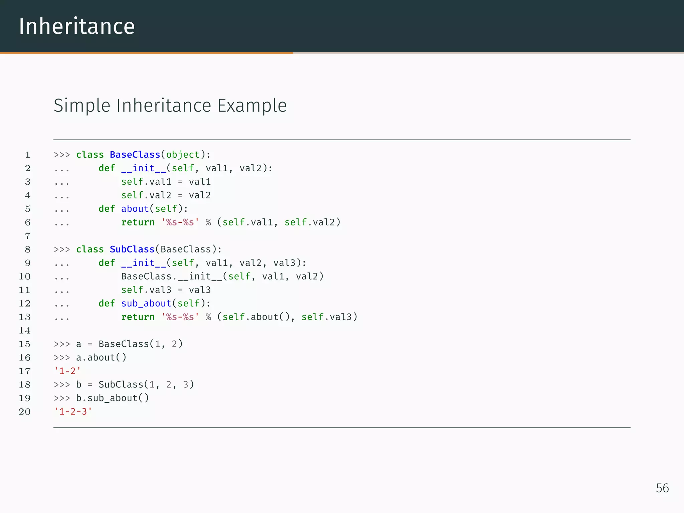Click the 'b.sub_about()' line
Image resolution: width=684 pixels, height=513 pixels.
[x=102, y=398]
